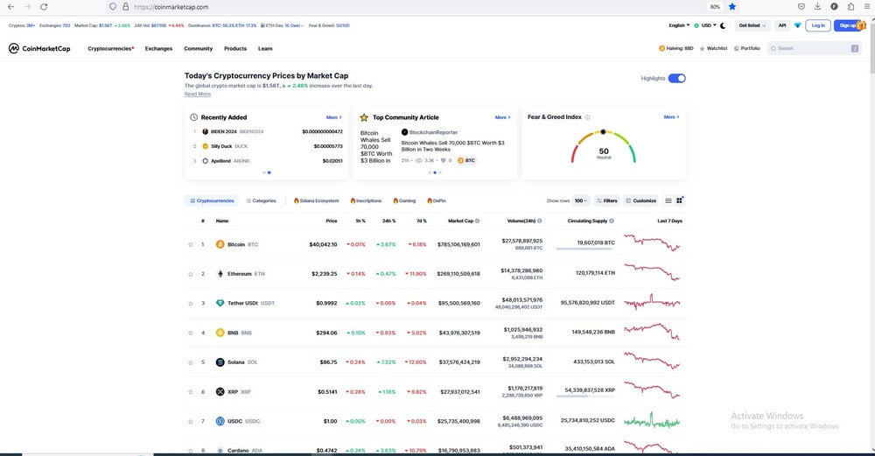The image size is (875, 456).
Task: Open the English language dropdown
Action: (x=679, y=25)
